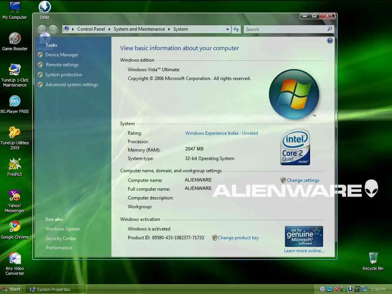Click the address bar computer icon
Screen dimensions: 392x294
point(66,29)
